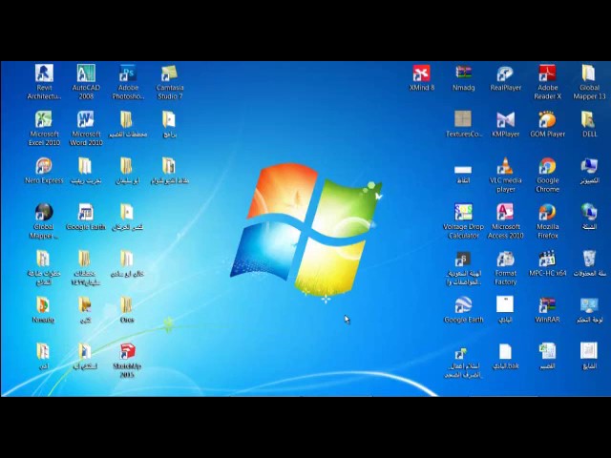
Task: Click the Nmadg icon beside XMind 8
Action: (463, 77)
